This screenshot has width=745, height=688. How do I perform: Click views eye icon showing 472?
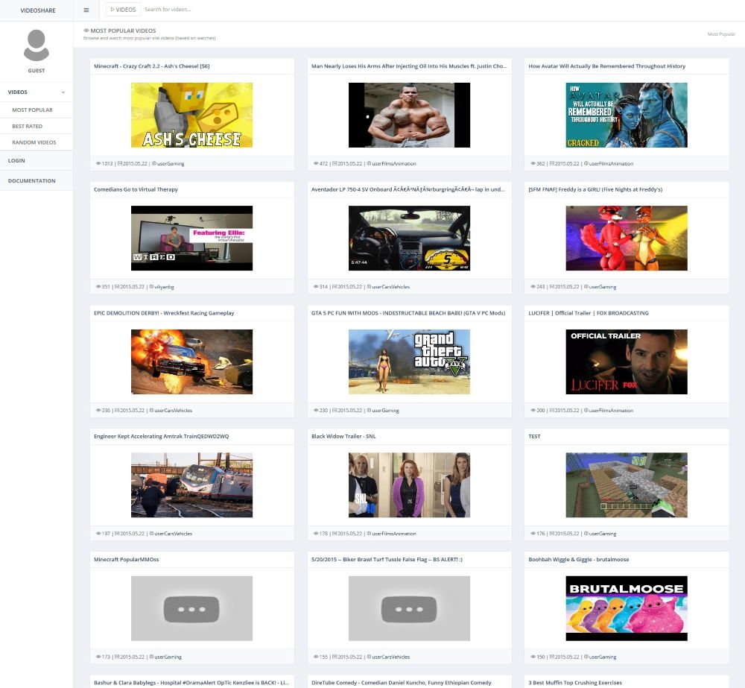[315, 163]
